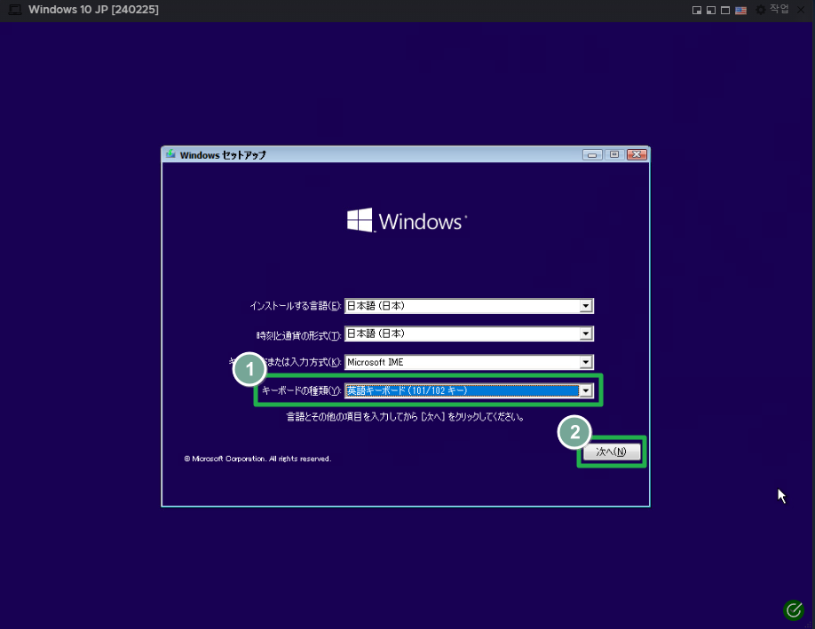Click the VM monitor icon in title

click(x=14, y=10)
